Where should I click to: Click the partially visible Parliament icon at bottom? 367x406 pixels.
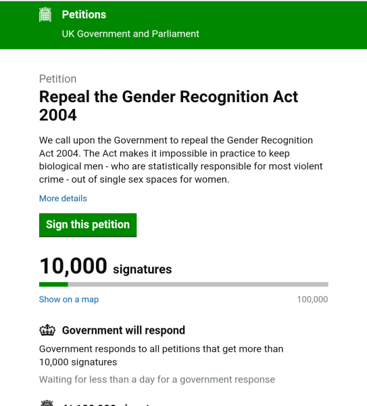coord(47,403)
